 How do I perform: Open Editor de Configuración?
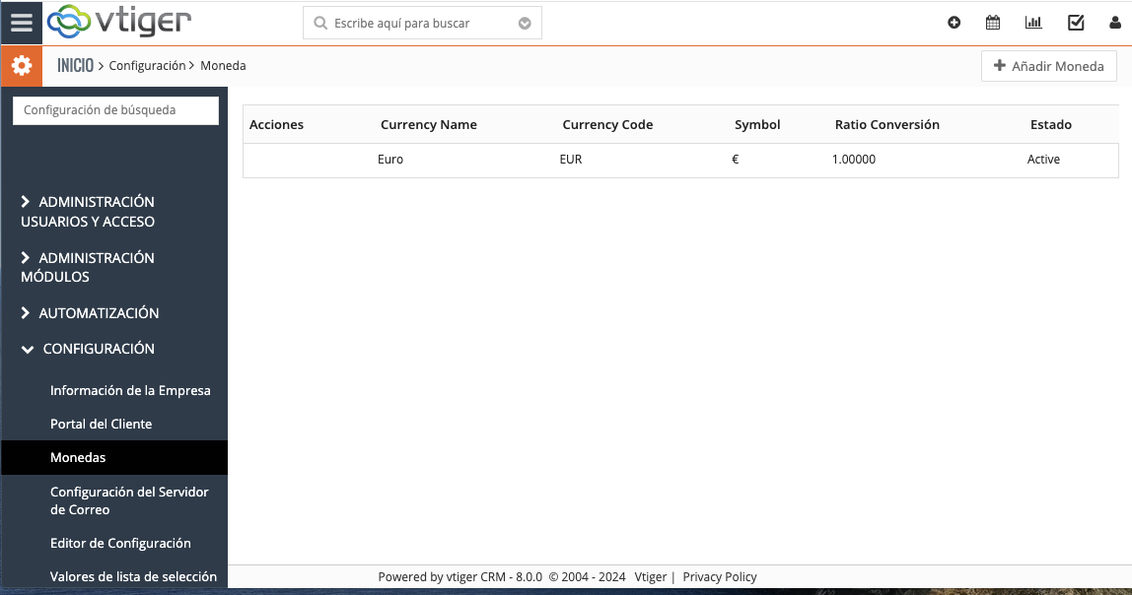pyautogui.click(x=120, y=543)
